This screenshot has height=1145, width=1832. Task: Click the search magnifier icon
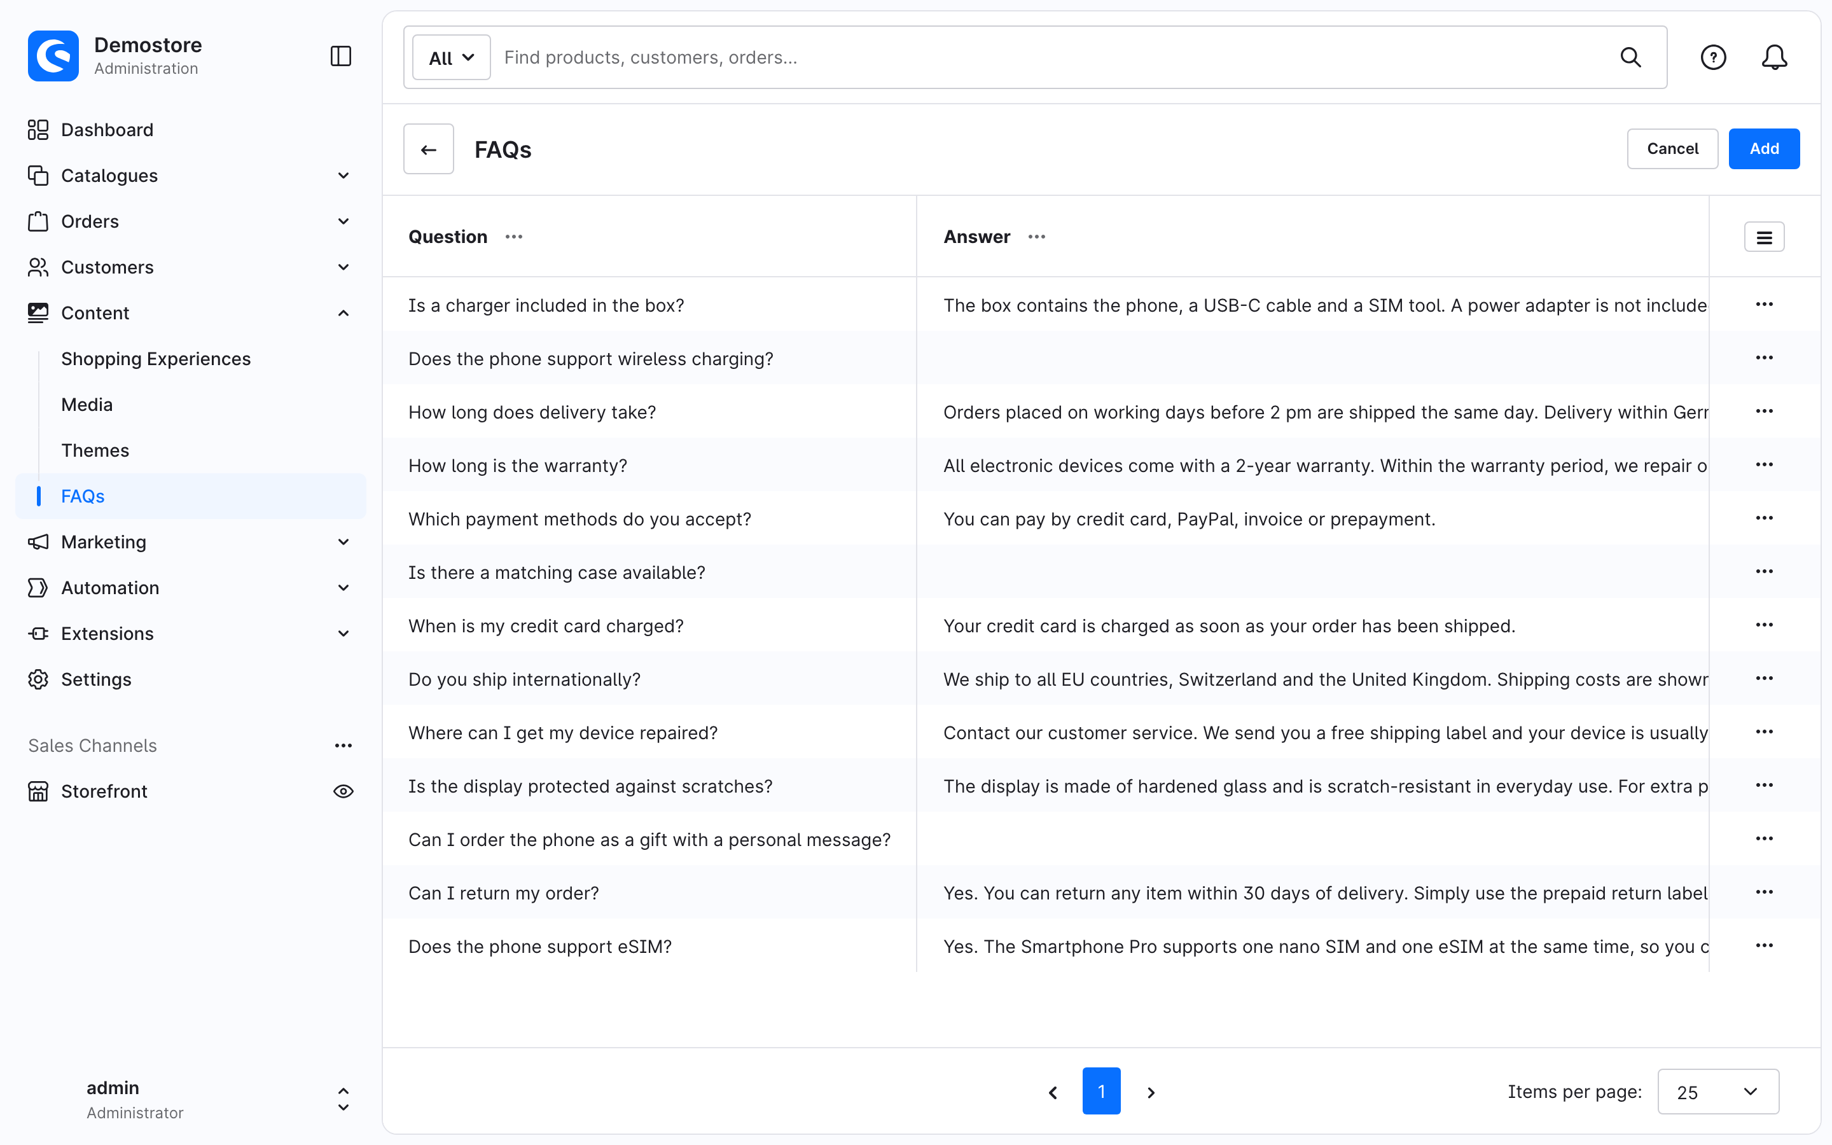1630,57
